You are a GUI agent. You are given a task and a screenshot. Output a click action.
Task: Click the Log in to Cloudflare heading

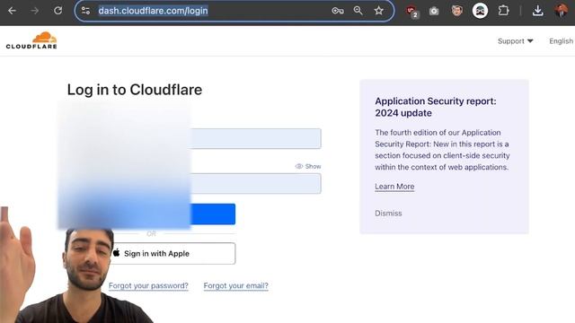135,90
